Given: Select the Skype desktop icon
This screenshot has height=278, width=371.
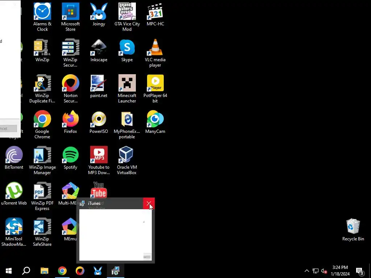Looking at the screenshot, I should point(127,50).
